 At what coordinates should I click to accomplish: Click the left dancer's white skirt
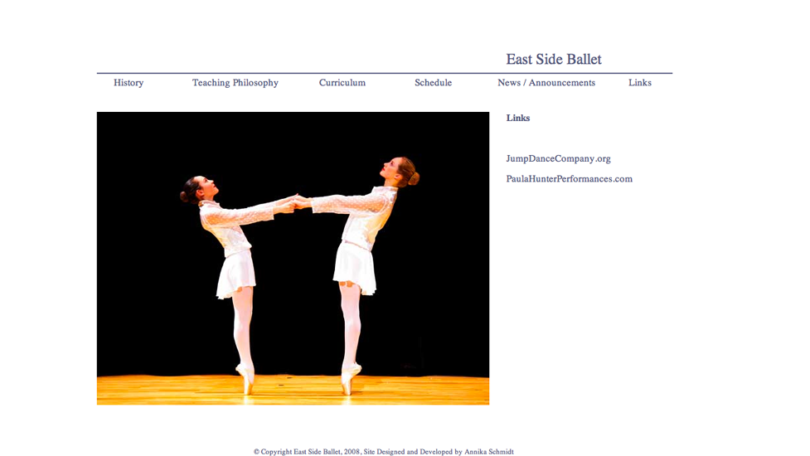[235, 275]
